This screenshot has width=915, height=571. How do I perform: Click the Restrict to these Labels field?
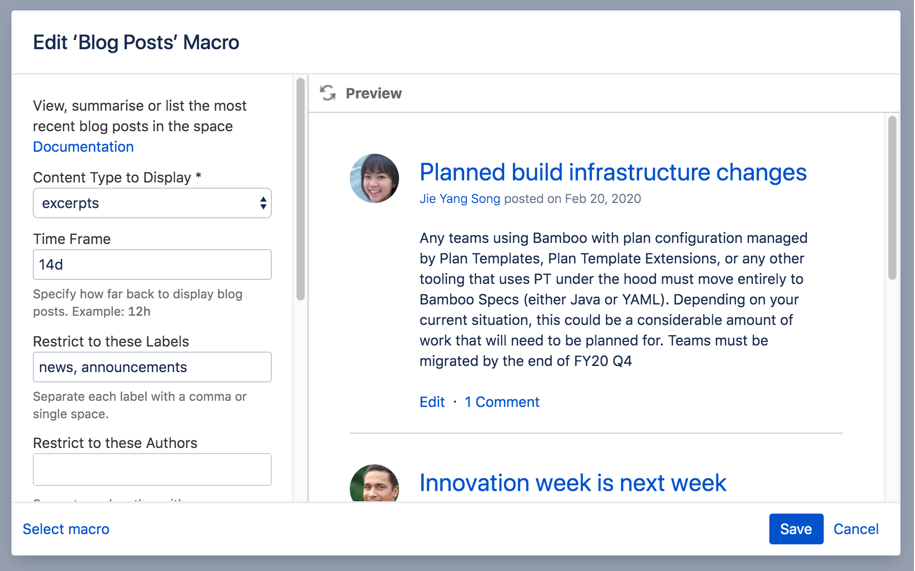click(152, 367)
